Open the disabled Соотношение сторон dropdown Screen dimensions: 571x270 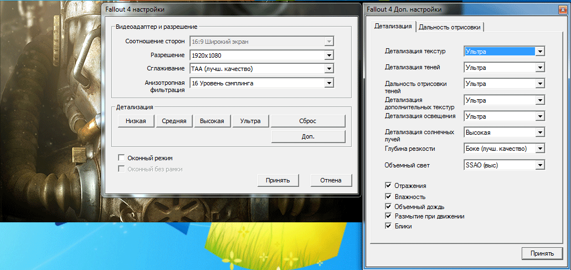(261, 41)
